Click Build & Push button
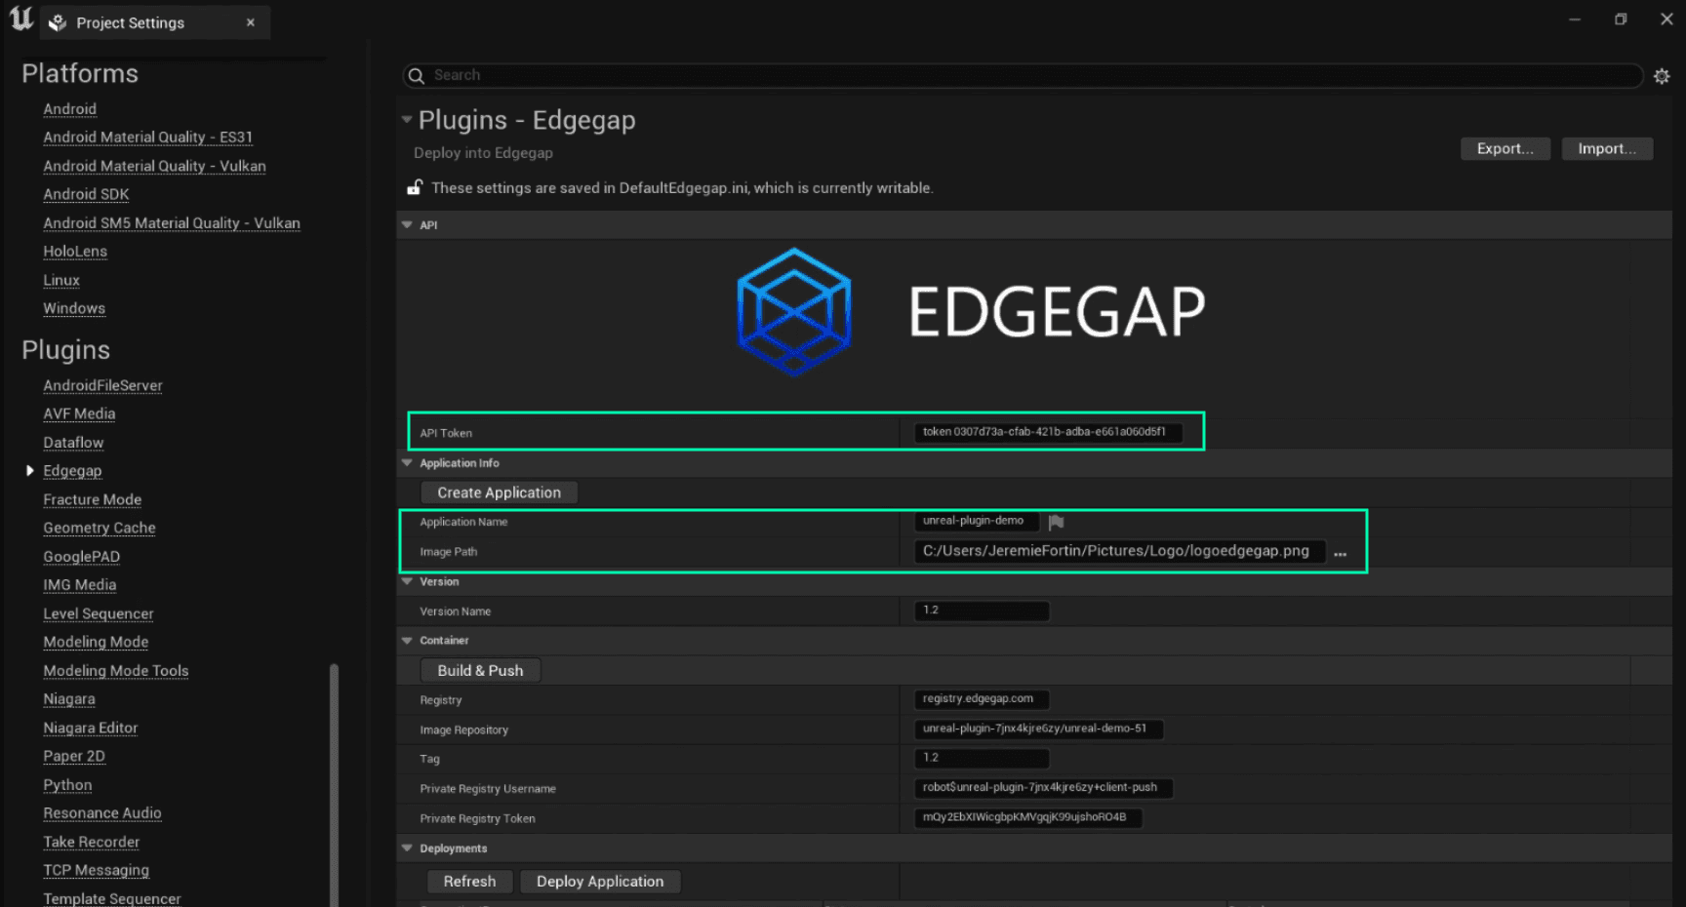1686x907 pixels. 480,670
